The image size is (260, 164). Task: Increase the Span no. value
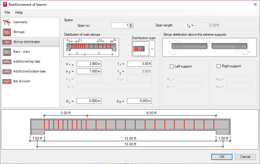pyautogui.click(x=131, y=24)
